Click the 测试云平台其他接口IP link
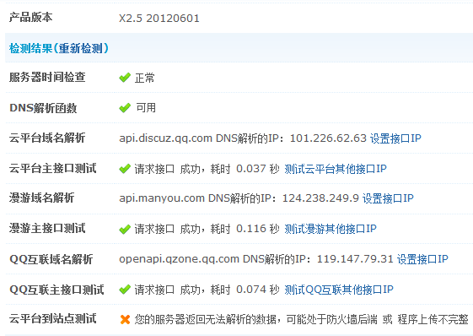Screen dimensions: 473x336 336,169
